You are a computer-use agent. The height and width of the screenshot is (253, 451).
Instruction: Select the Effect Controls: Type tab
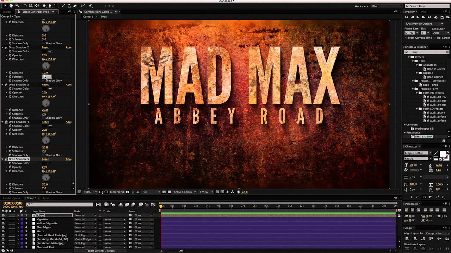click(x=36, y=12)
